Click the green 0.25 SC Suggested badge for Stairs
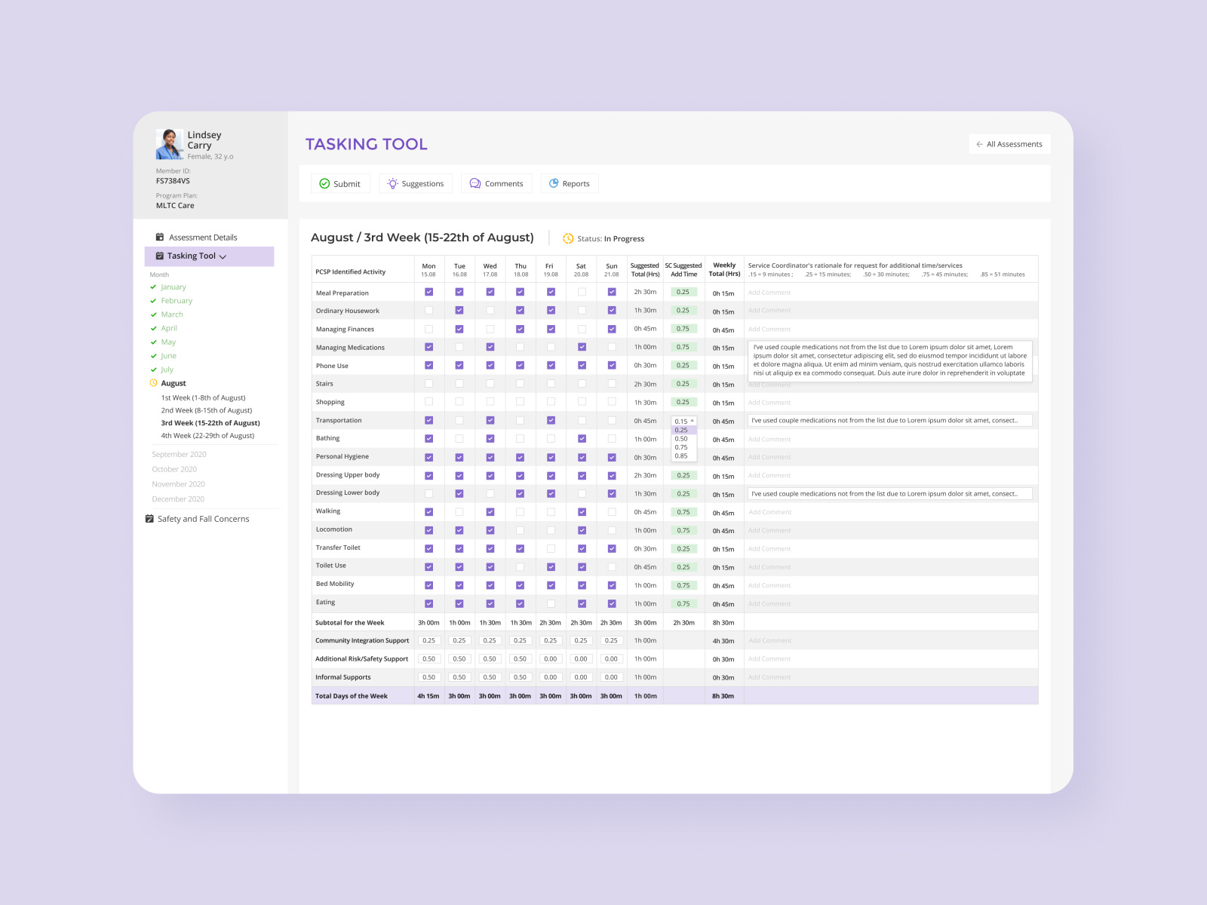The width and height of the screenshot is (1207, 905). 683,384
